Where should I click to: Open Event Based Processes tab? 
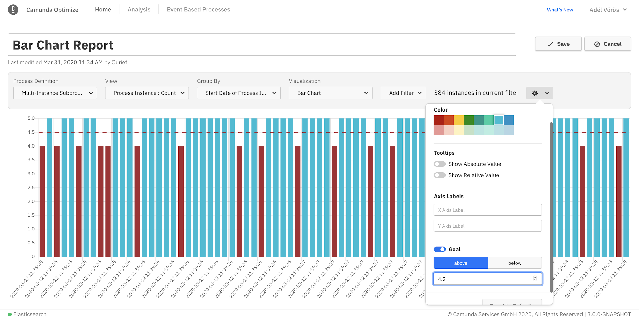click(198, 10)
